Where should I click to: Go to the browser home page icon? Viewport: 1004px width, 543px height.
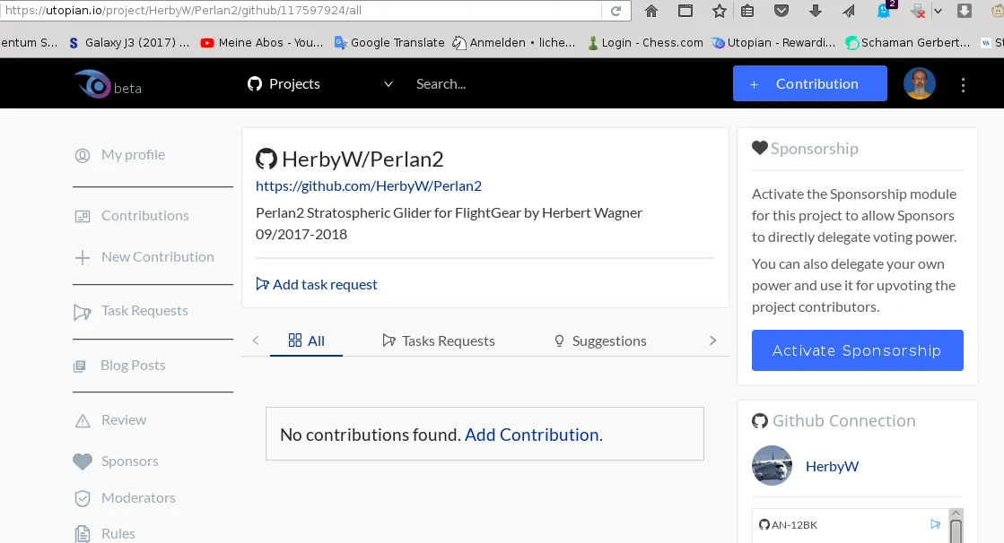pos(651,11)
